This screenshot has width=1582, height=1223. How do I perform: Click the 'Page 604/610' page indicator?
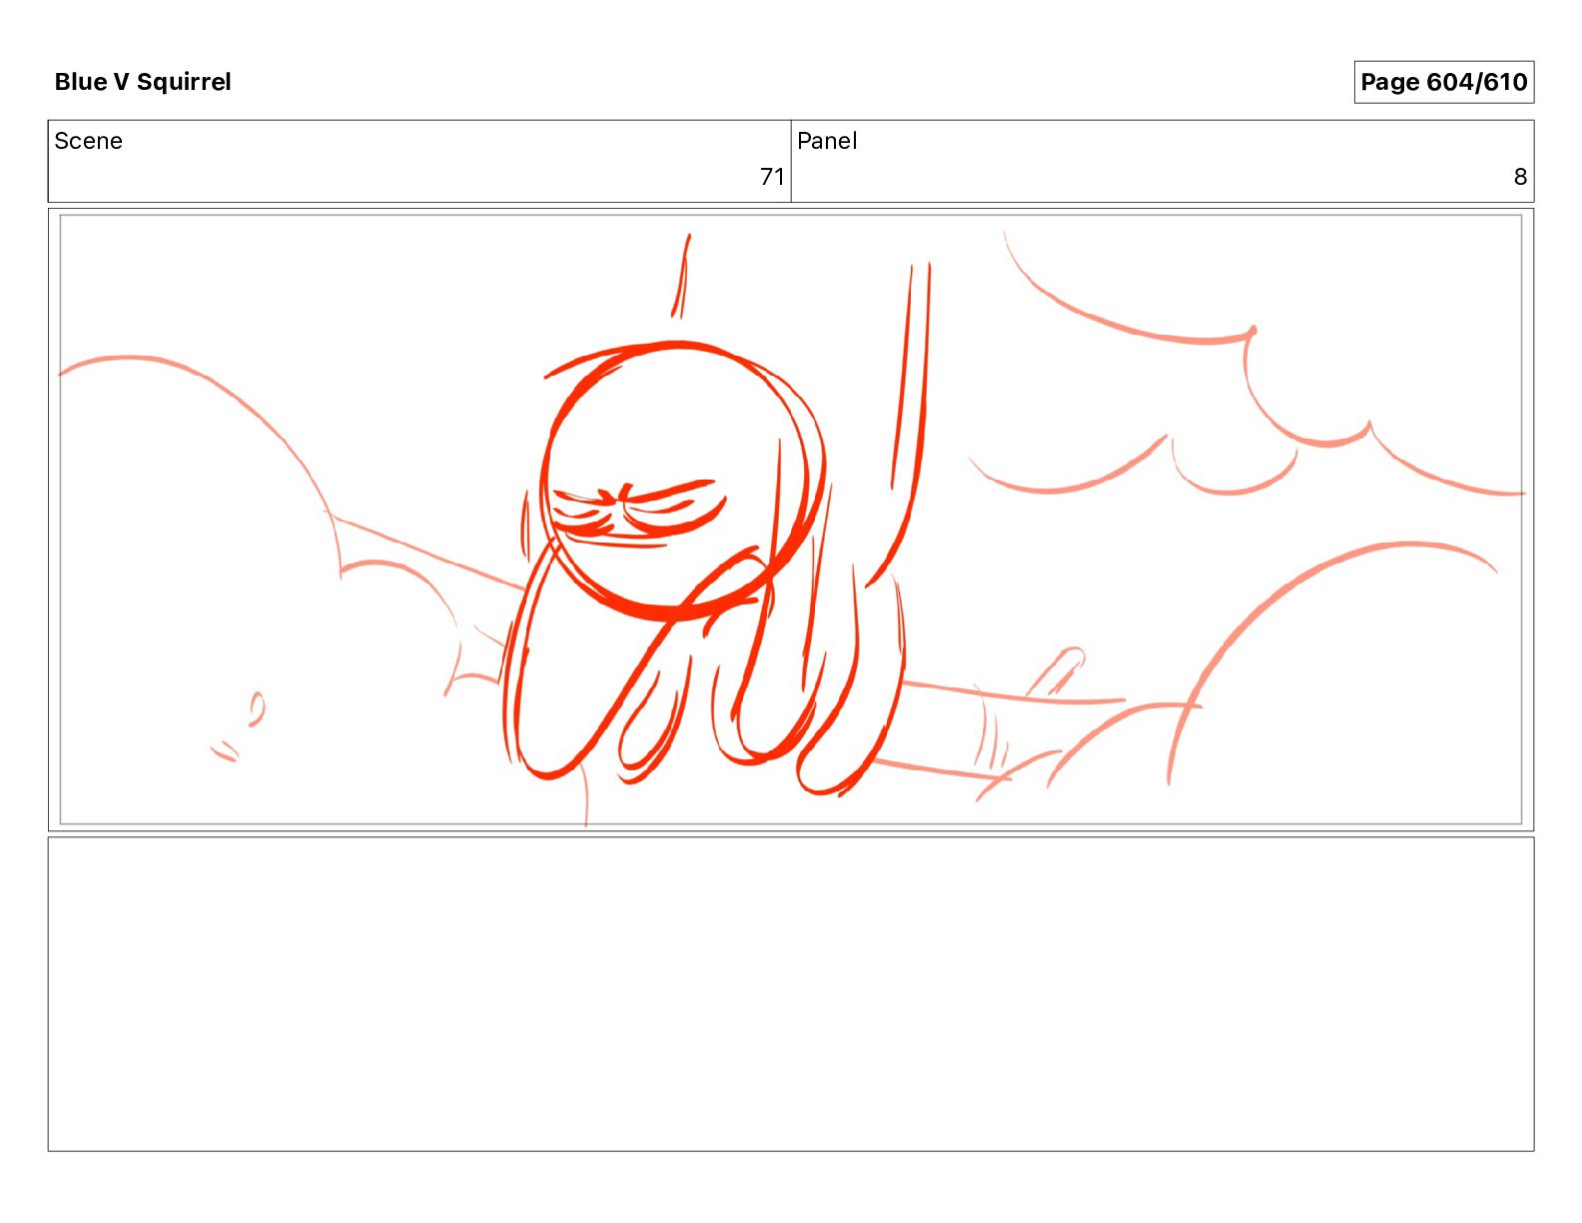point(1443,82)
